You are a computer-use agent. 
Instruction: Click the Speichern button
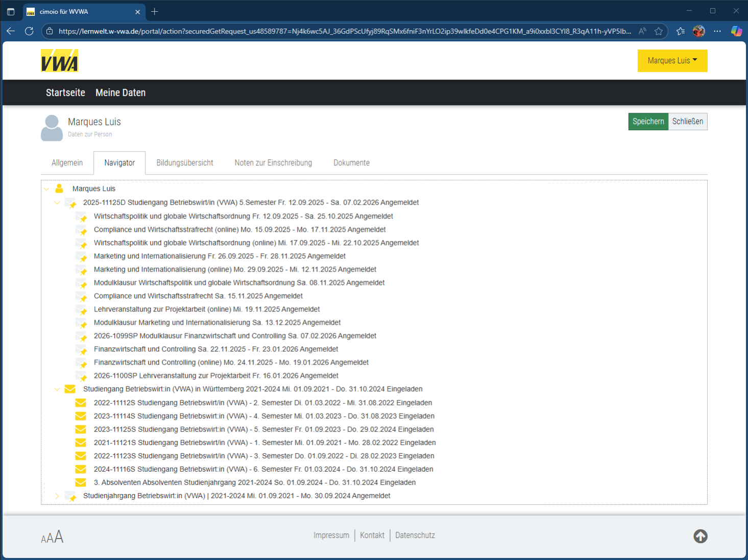pos(648,121)
